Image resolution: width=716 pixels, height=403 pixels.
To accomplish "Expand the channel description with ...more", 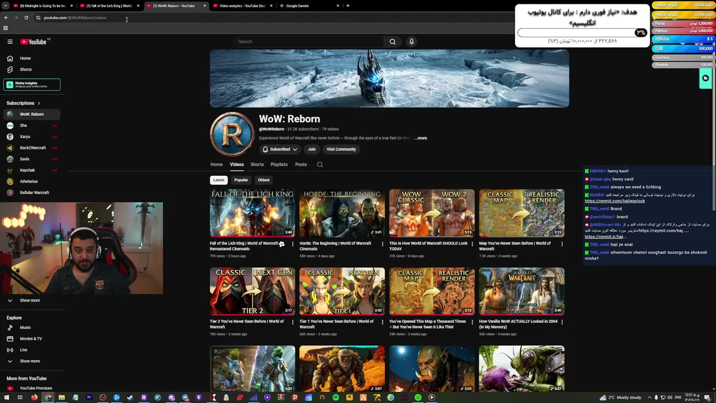I will [x=421, y=138].
